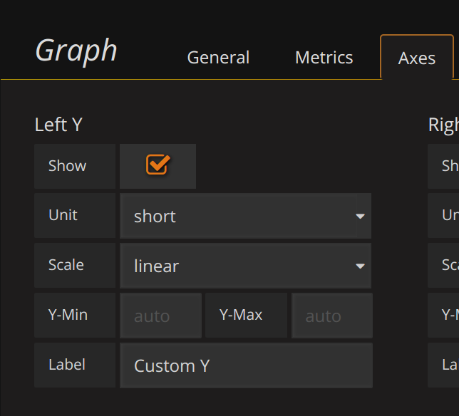Click the partially visible Right Y heading

tap(443, 125)
